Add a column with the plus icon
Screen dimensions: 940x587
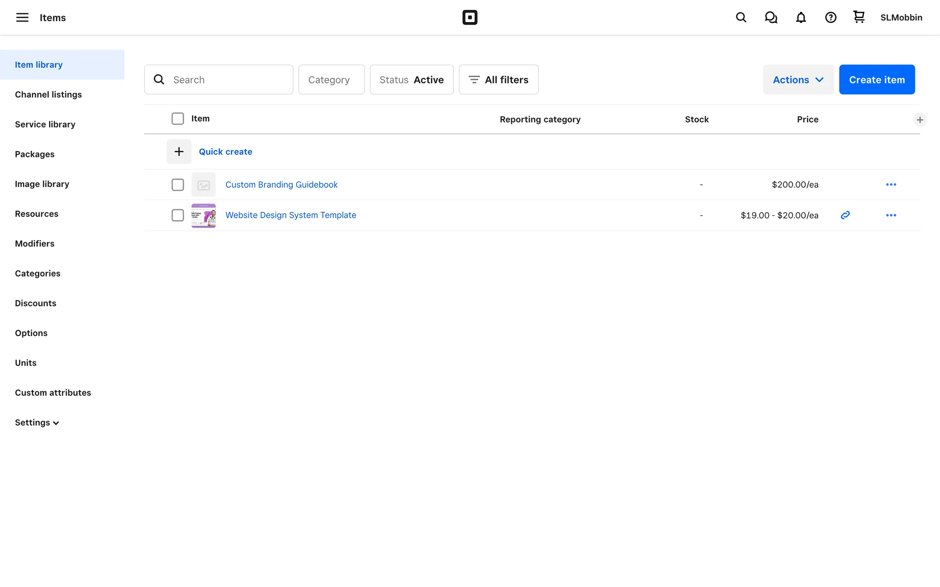tap(919, 120)
